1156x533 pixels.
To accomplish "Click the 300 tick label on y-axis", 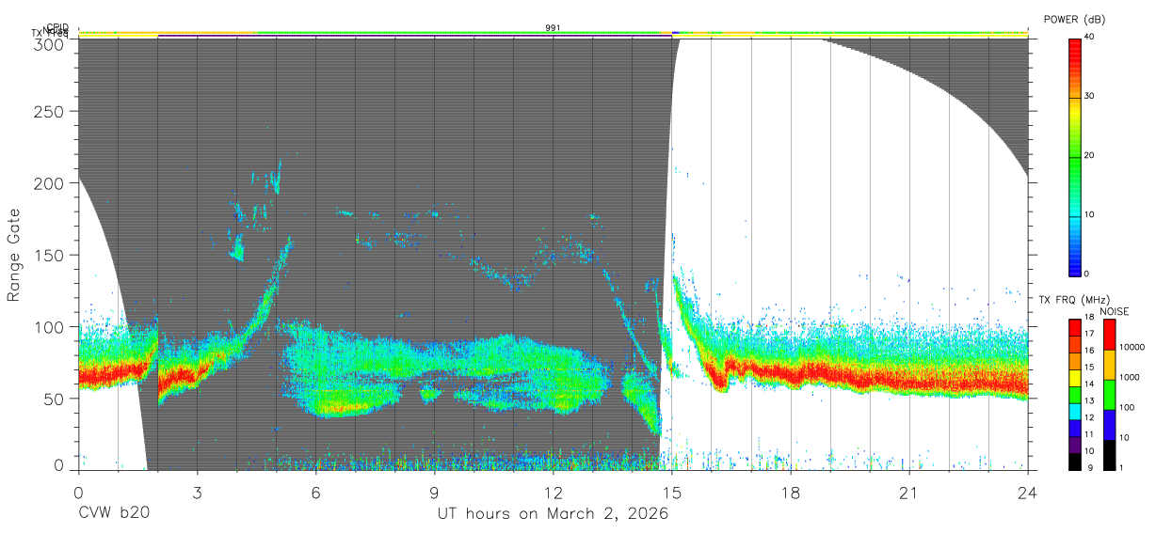I will 51,43.
